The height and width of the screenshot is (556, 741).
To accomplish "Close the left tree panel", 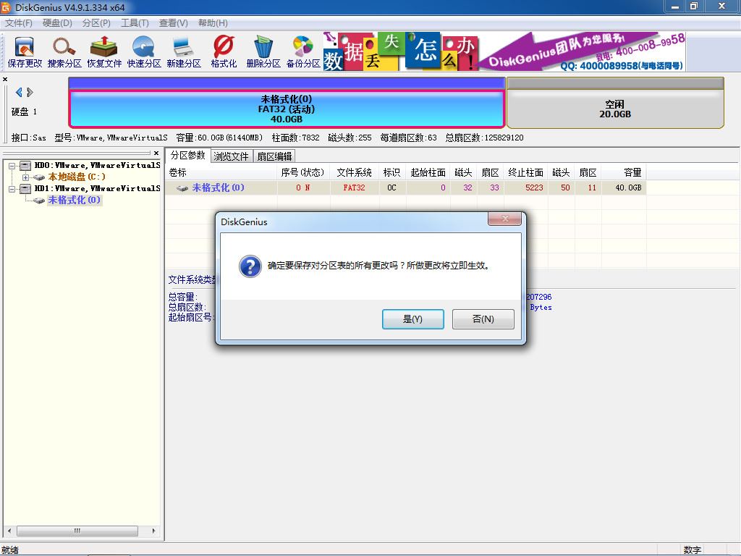I will click(156, 153).
